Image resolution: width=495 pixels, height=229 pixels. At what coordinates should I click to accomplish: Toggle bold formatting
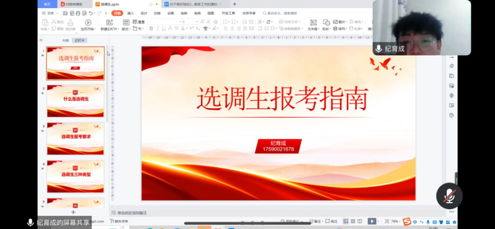click(x=151, y=29)
